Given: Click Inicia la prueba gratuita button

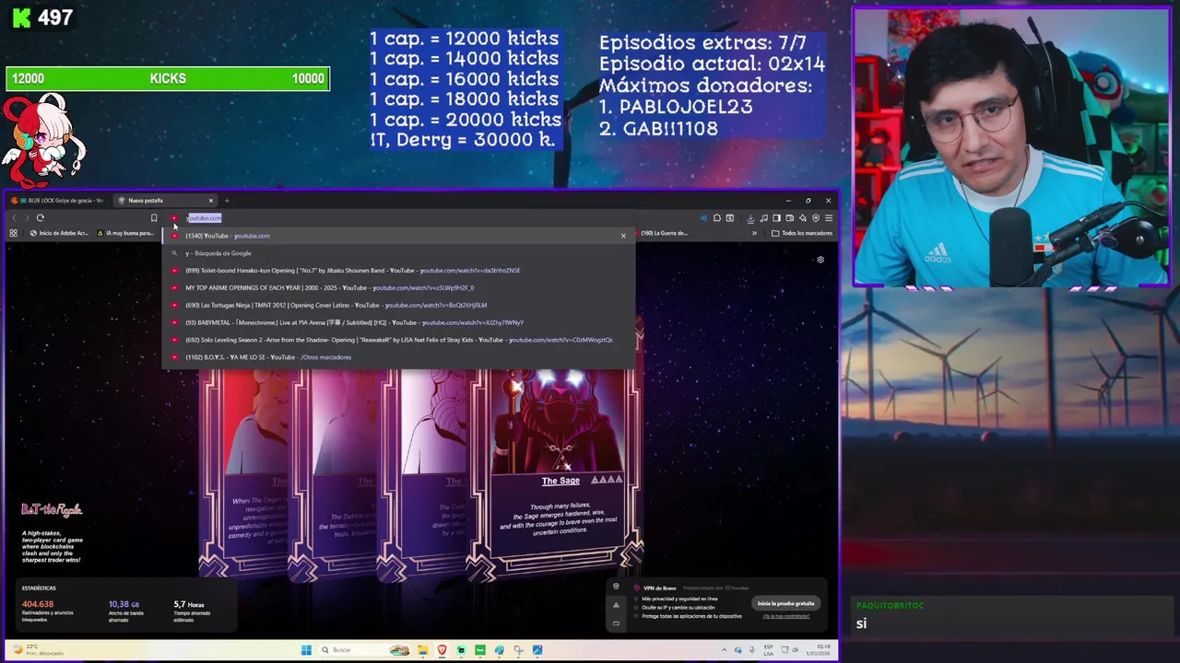Looking at the screenshot, I should [786, 603].
